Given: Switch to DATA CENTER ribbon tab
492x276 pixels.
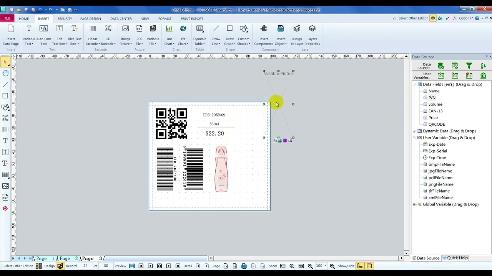Looking at the screenshot, I should coord(121,18).
